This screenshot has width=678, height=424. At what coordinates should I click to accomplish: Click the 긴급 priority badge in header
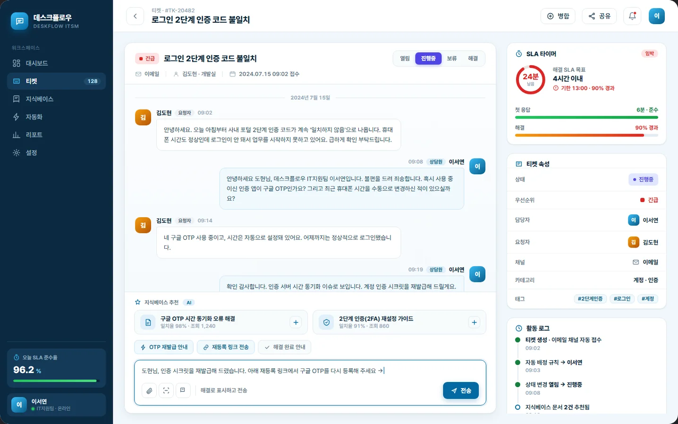pyautogui.click(x=147, y=59)
